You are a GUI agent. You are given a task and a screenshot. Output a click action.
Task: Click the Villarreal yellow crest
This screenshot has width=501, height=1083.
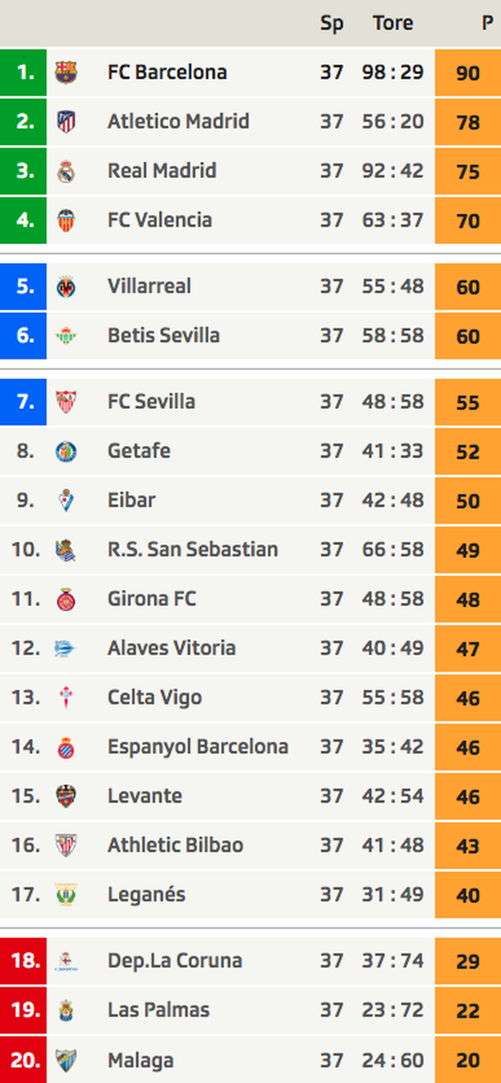click(x=65, y=286)
